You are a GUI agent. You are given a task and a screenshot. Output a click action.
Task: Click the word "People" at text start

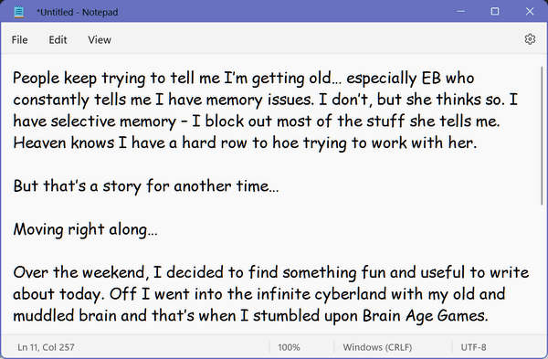[37, 78]
